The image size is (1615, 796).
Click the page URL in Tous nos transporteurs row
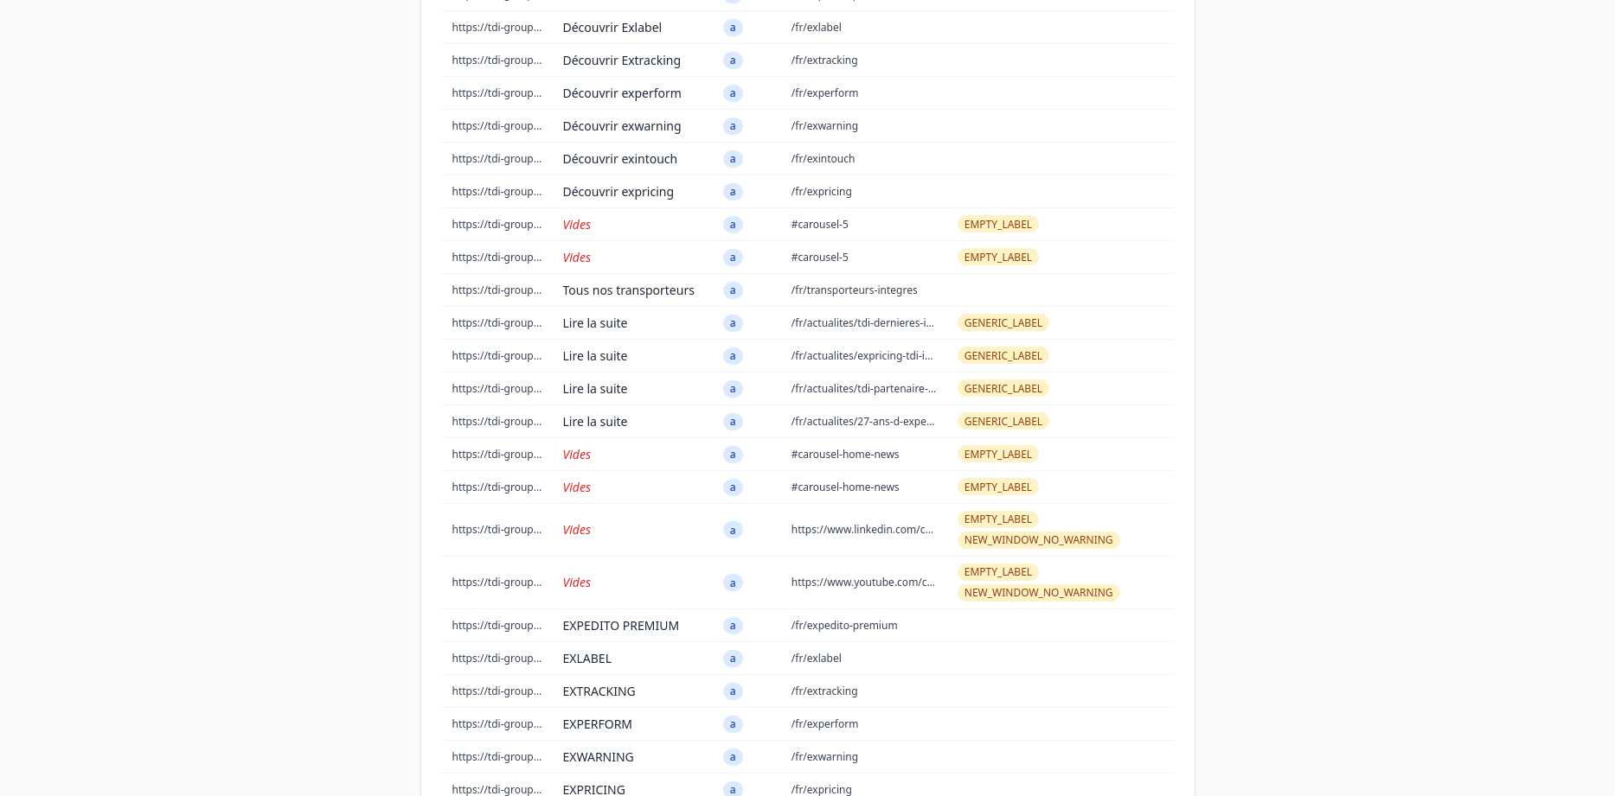(497, 290)
